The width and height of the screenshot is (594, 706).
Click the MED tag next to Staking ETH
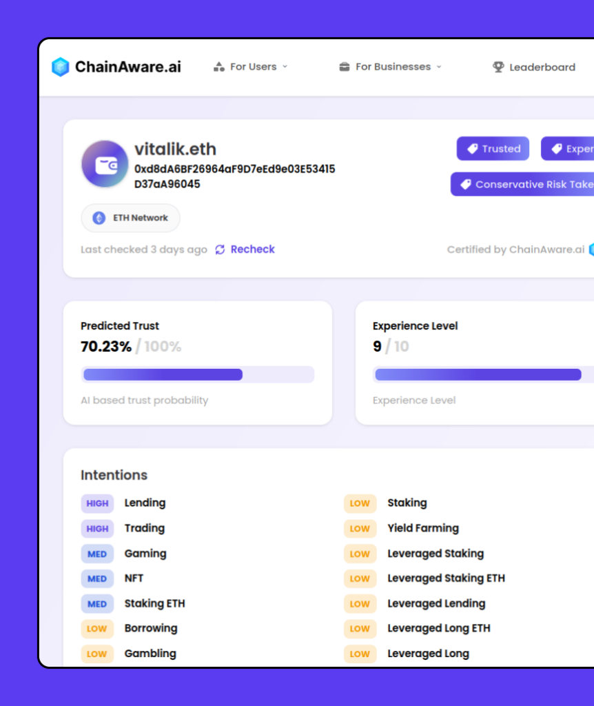[x=97, y=604]
